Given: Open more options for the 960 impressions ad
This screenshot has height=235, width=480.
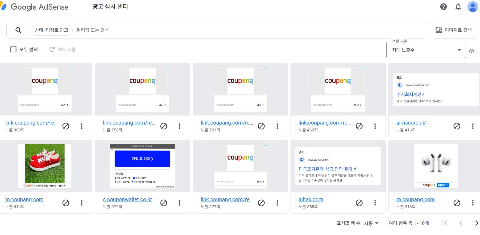Looking at the screenshot, I should click(82, 126).
